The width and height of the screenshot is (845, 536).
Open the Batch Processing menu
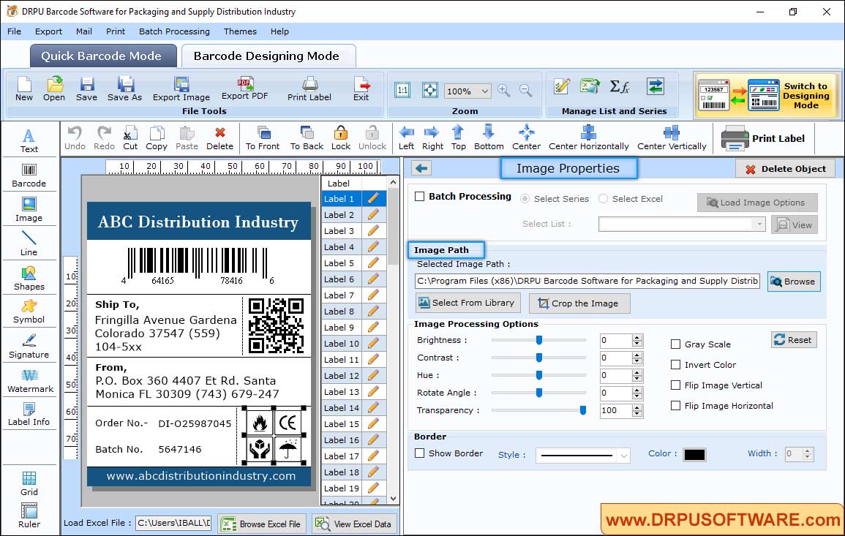pos(174,31)
